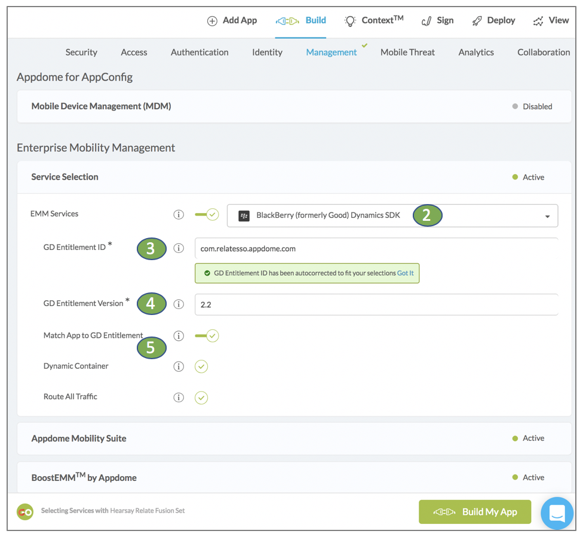Open the live chat bubble
Viewport: 583px width, 537px height.
557,513
